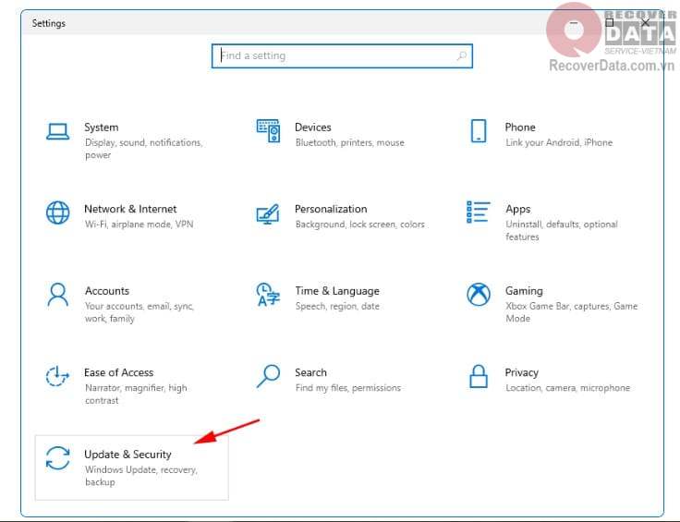Open the Apps list icon
This screenshot has width=680, height=522.
pyautogui.click(x=479, y=212)
